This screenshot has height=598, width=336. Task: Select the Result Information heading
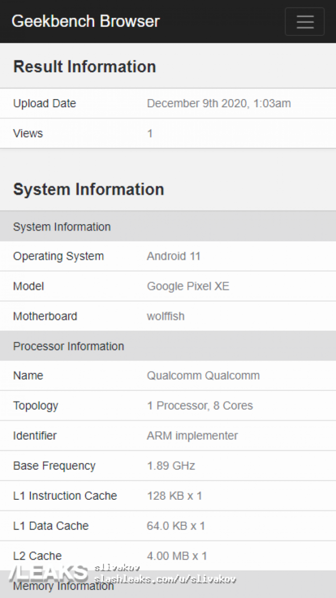85,67
